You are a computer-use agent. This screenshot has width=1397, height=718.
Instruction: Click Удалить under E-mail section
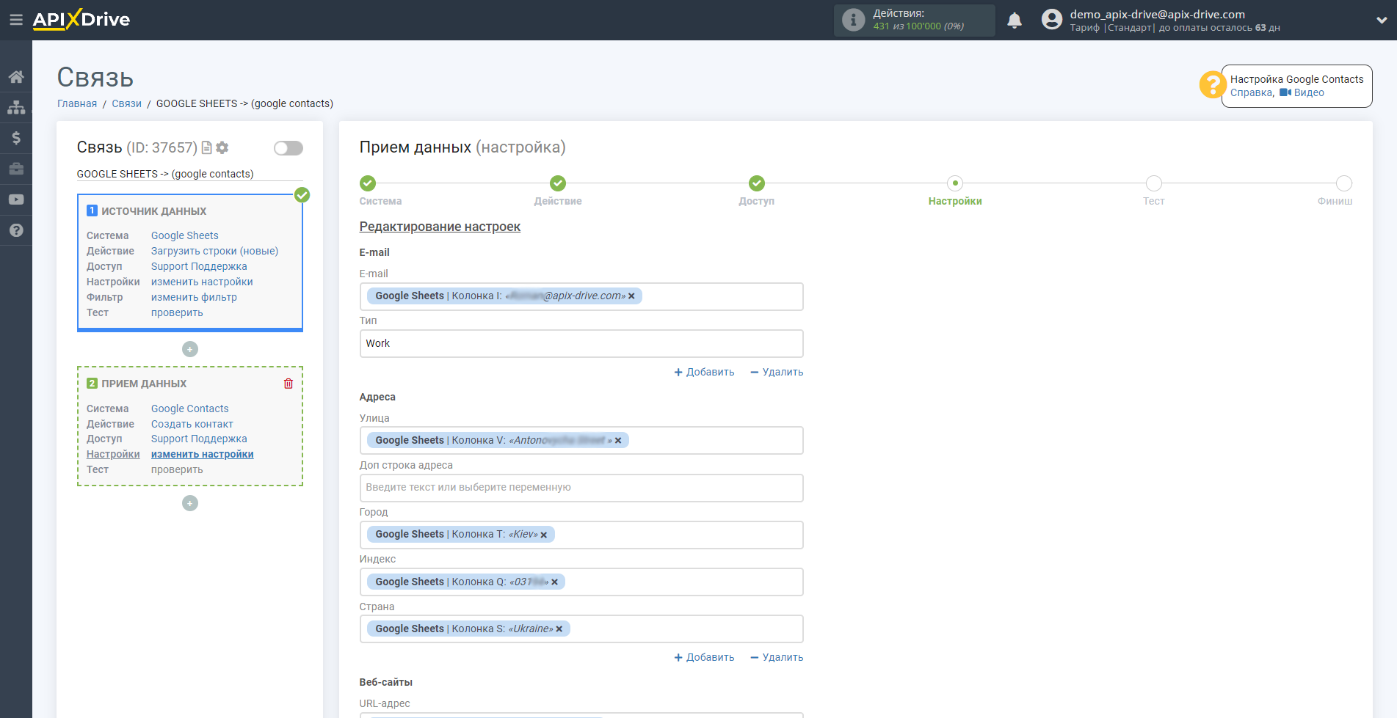[x=777, y=373]
